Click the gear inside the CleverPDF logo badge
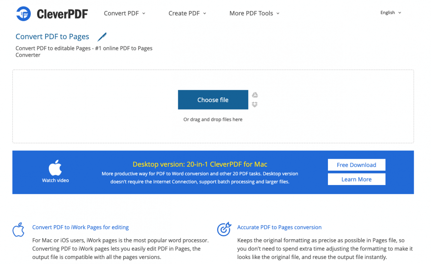Screen dimensions: 431x264 coord(23,13)
